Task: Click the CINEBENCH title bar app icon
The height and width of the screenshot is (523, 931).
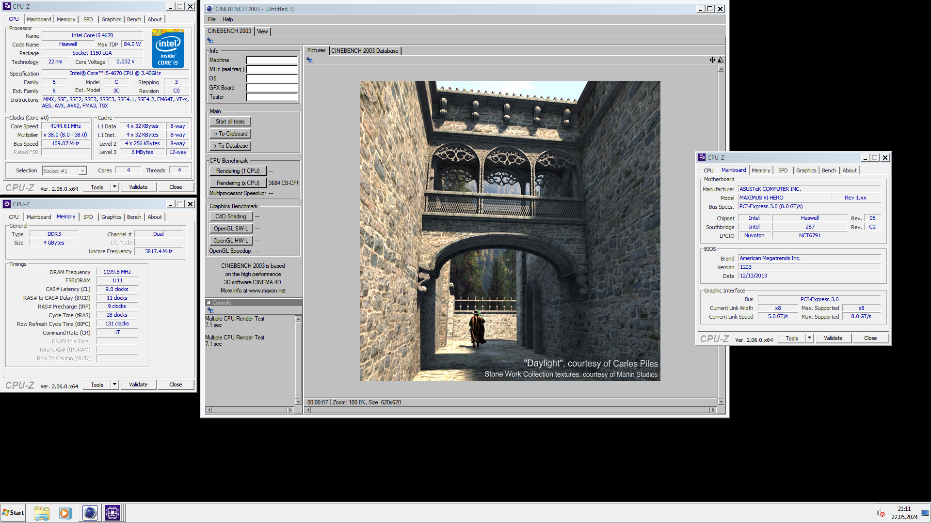Action: (209, 9)
